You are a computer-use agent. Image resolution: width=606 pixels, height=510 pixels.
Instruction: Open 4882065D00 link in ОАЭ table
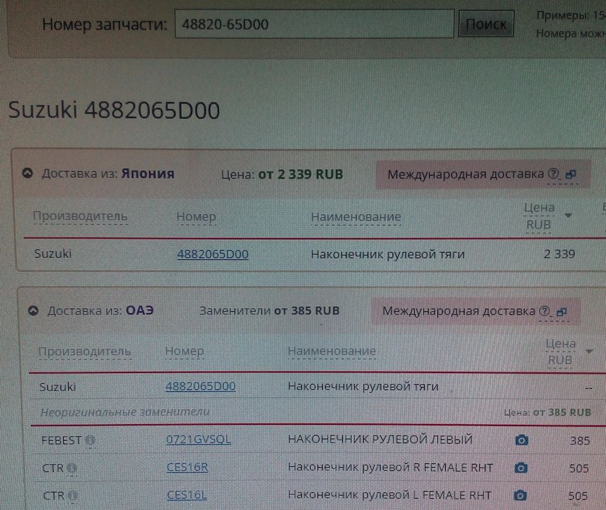201,386
